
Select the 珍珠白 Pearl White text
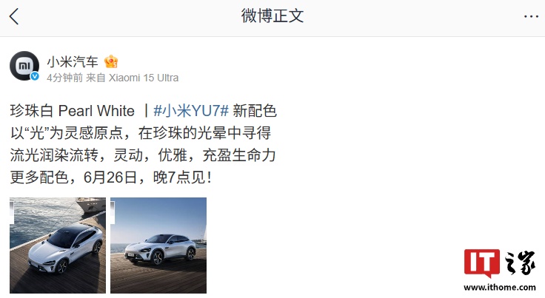(x=73, y=111)
